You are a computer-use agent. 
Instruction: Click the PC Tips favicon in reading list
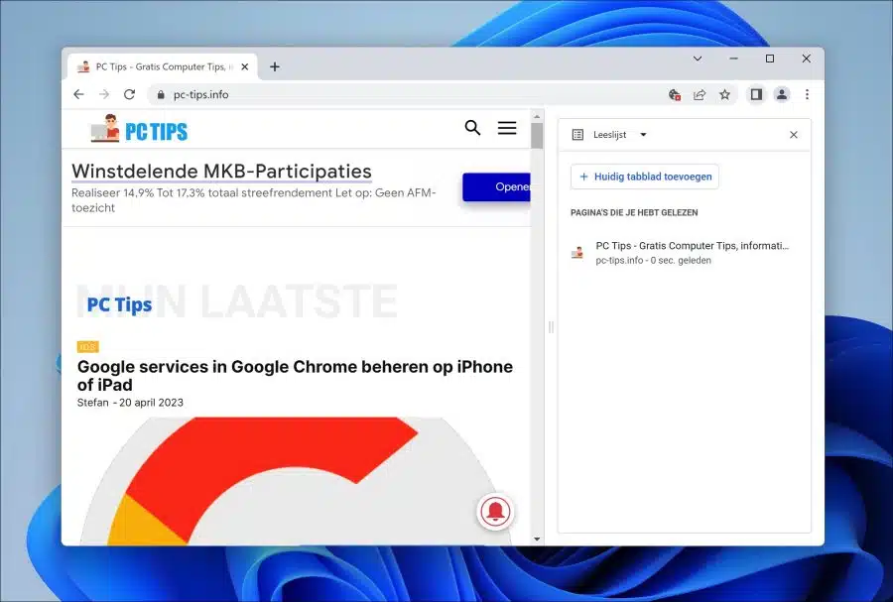click(577, 253)
